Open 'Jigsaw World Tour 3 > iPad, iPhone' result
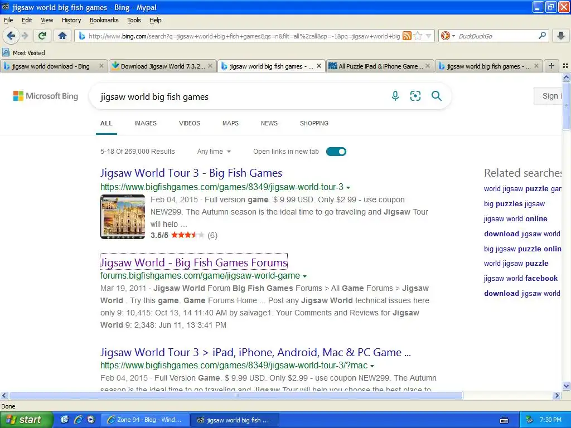The image size is (571, 428). [255, 352]
